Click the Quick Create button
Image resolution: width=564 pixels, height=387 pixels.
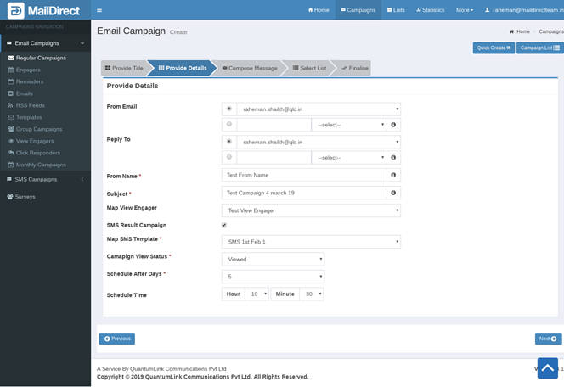pos(493,48)
